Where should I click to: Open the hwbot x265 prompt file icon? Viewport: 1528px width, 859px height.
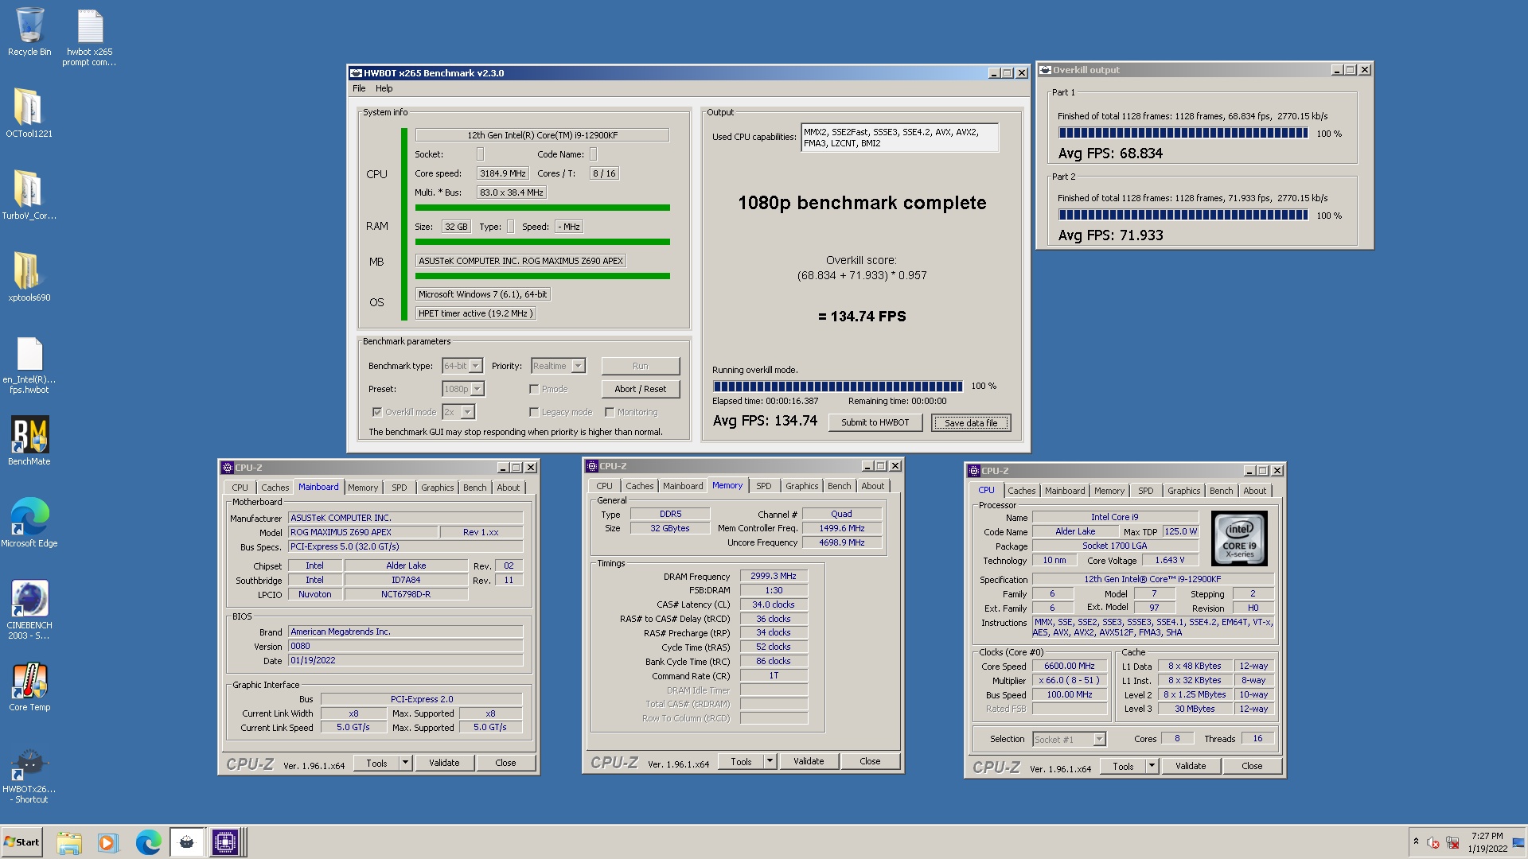point(89,37)
